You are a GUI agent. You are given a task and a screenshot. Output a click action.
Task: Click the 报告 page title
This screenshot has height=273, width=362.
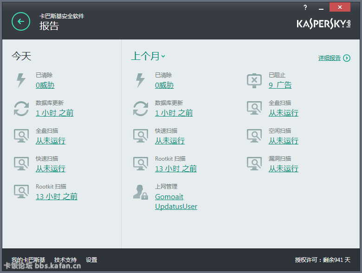coord(49,26)
